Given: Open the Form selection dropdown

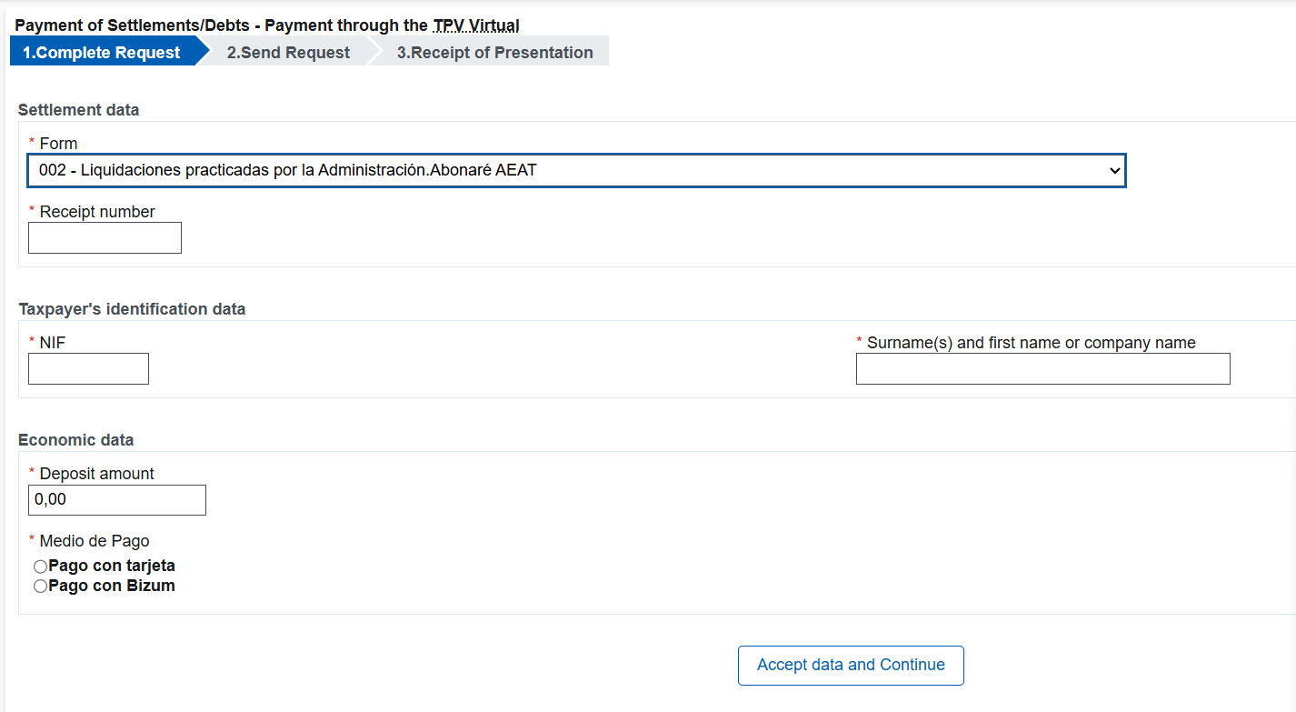Looking at the screenshot, I should 577,170.
